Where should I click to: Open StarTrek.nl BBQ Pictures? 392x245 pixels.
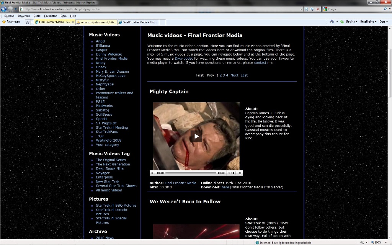coord(116,206)
